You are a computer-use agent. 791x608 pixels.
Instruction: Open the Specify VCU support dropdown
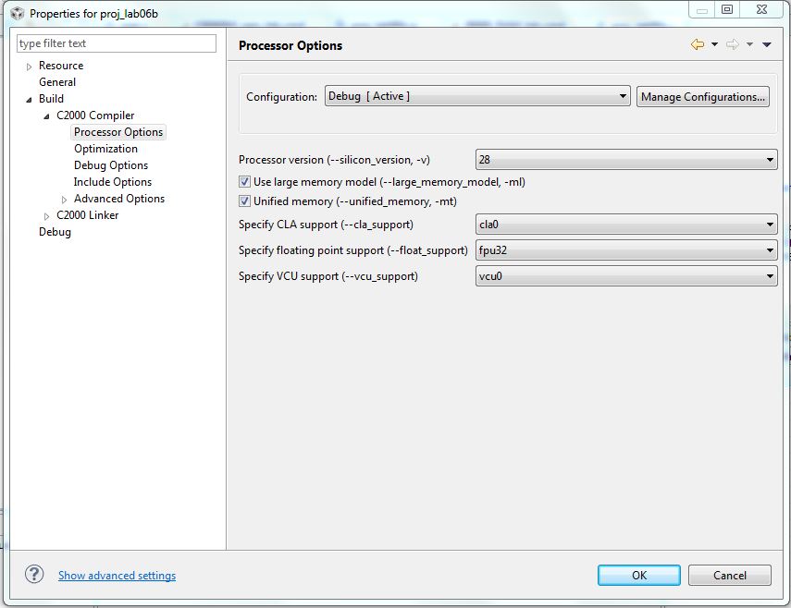[771, 275]
